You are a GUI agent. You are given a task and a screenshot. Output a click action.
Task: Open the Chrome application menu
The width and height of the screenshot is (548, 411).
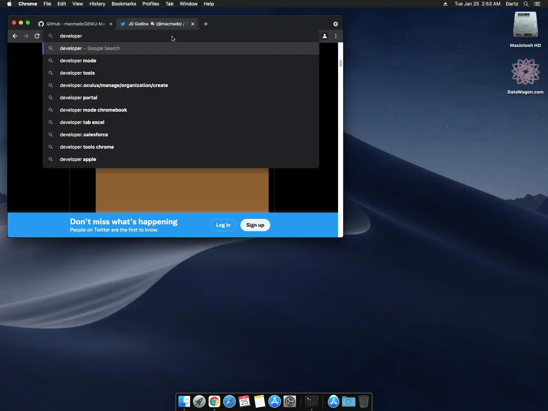coord(28,4)
